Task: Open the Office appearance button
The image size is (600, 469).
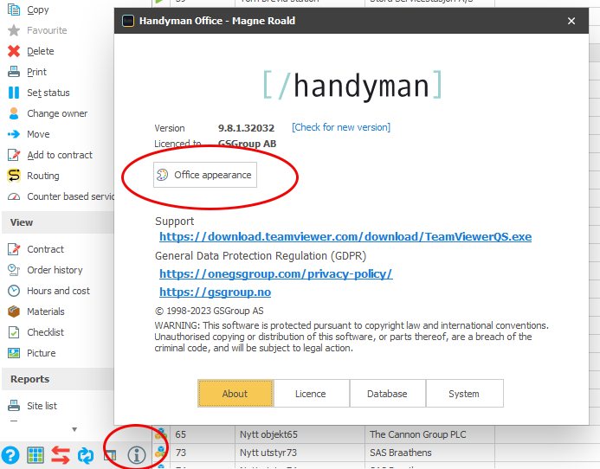Action: click(205, 175)
